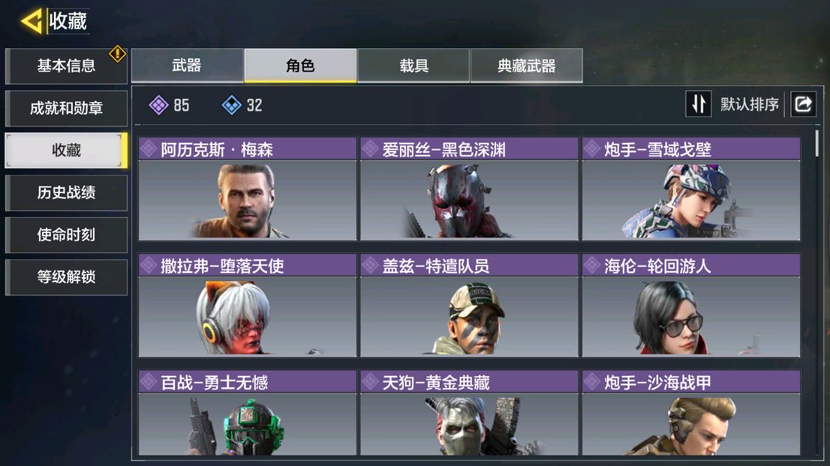Open the 默认排序 sorting option

pos(750,104)
